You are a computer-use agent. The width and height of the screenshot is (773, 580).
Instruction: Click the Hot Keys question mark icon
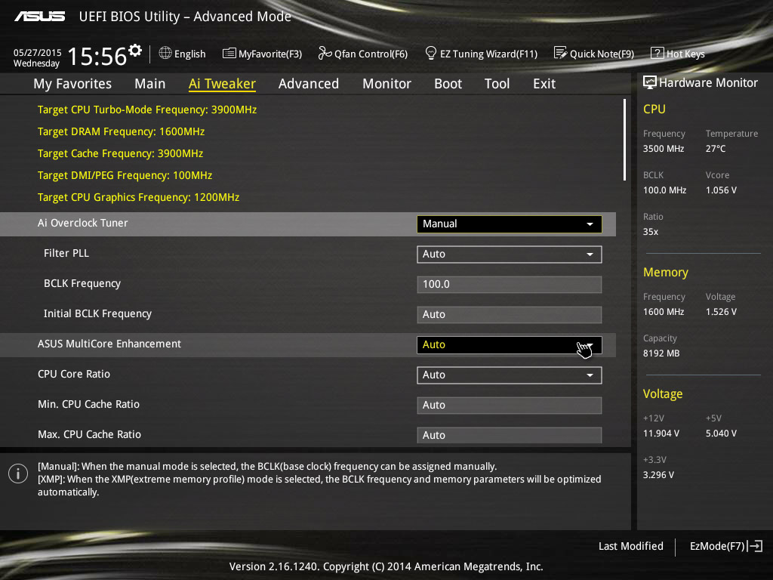pyautogui.click(x=658, y=53)
